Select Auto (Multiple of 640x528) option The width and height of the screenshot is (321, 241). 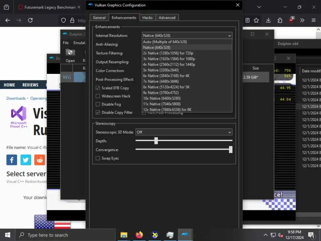click(x=187, y=42)
